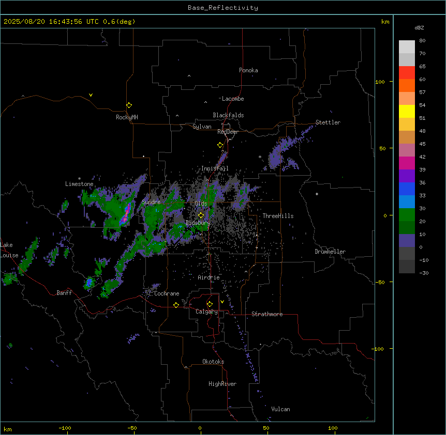Click the white plus marker north of Drumheller
Screen dimensions: 446x435
tap(317, 194)
